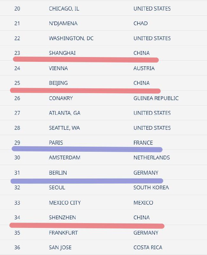Viewport: 207px width, 255px height.
Task: Click rank number 36
Action: (17, 248)
